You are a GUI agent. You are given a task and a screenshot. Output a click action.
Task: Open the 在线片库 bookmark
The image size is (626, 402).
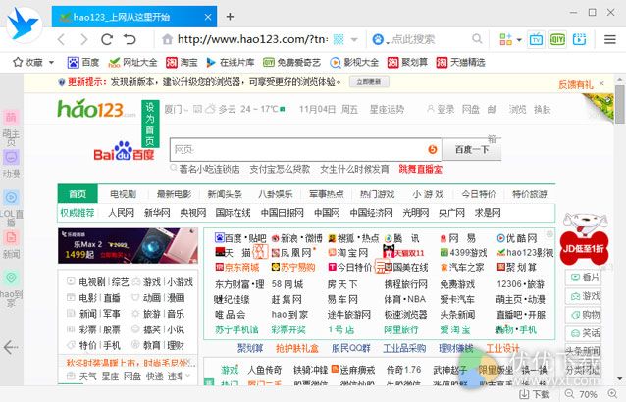point(231,62)
